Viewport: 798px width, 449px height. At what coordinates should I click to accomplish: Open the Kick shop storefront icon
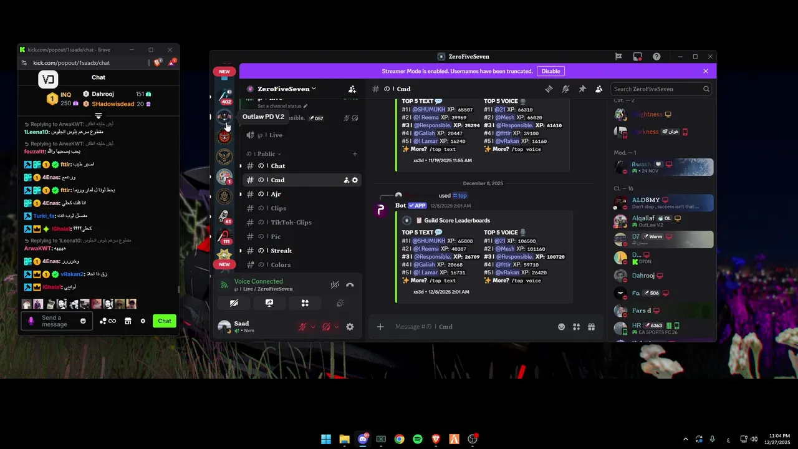(x=128, y=321)
